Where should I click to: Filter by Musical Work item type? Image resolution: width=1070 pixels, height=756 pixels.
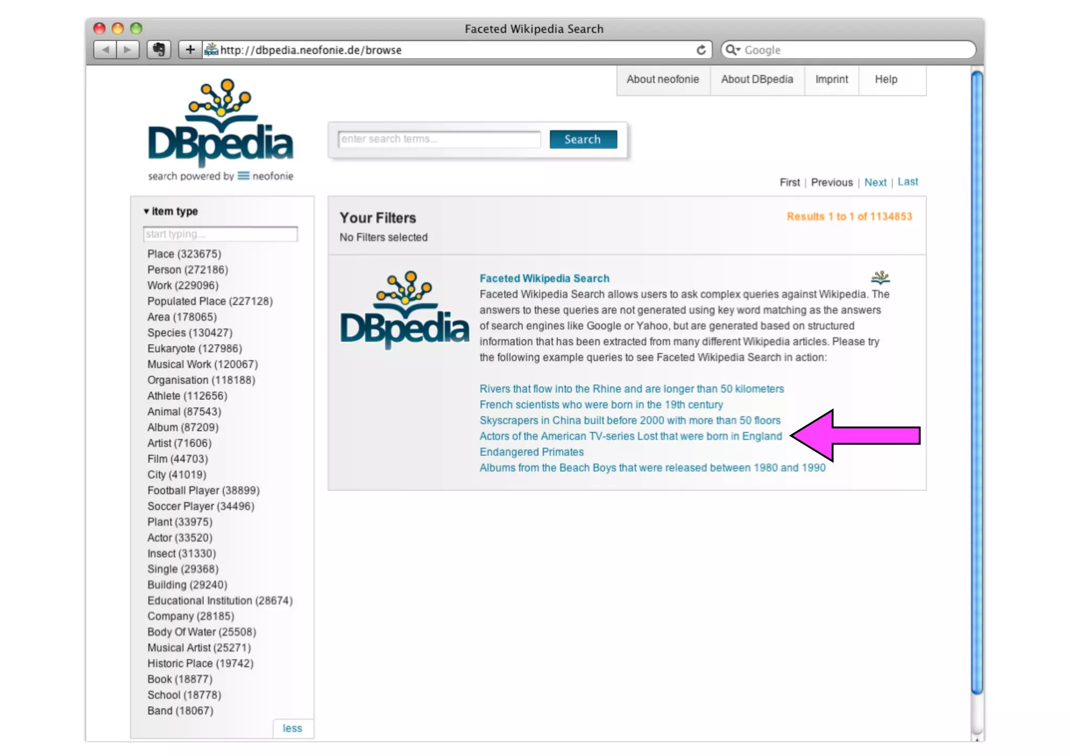[202, 364]
